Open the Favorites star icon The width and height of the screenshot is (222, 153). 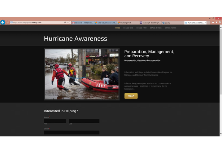pyautogui.click(x=216, y=22)
